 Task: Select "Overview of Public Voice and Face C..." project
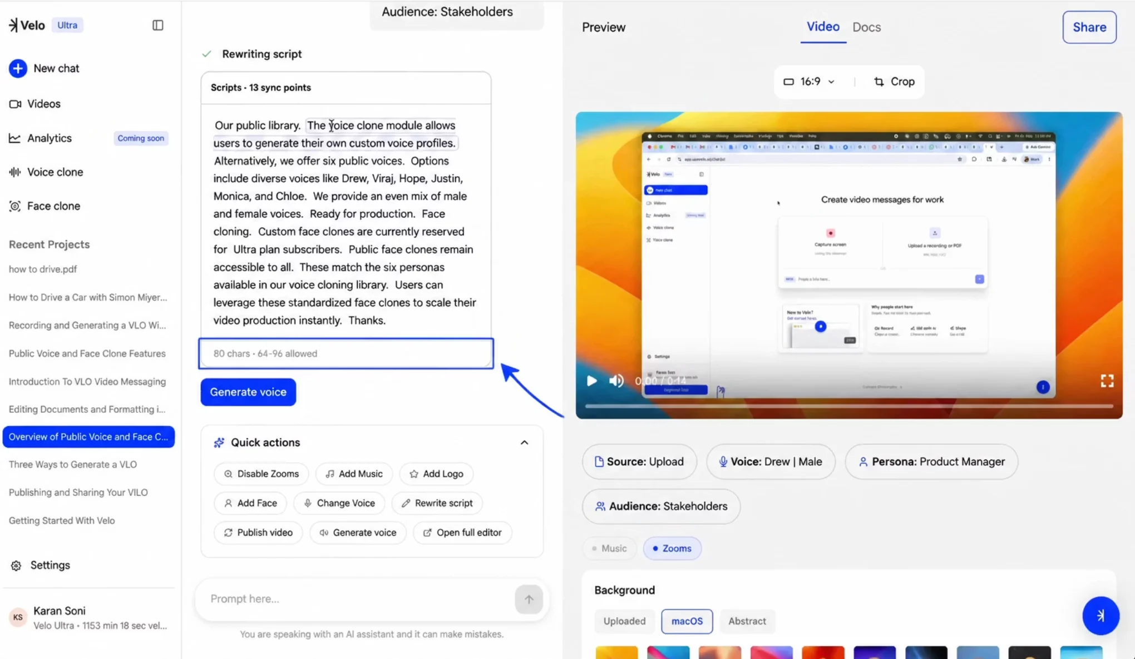(88, 437)
